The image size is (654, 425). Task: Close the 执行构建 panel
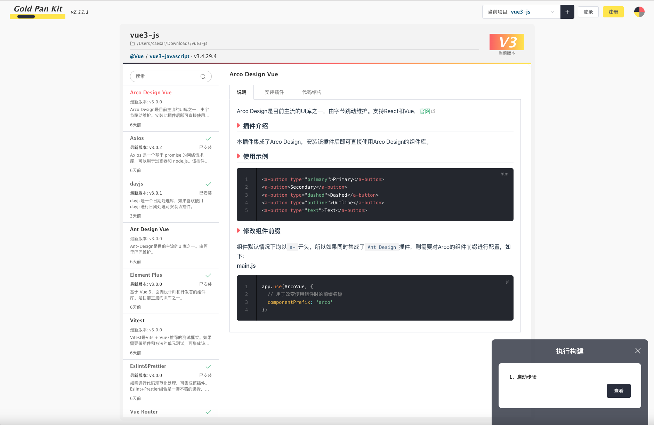(x=638, y=351)
